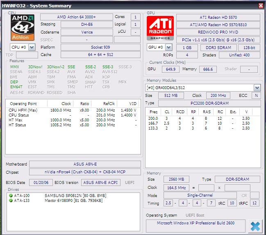Click green status icon beside ATA-100 drive
266x235 pixels.
tap(11, 196)
